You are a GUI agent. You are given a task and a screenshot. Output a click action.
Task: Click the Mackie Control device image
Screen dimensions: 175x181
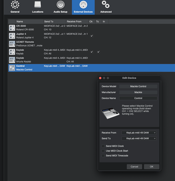tap(110, 113)
